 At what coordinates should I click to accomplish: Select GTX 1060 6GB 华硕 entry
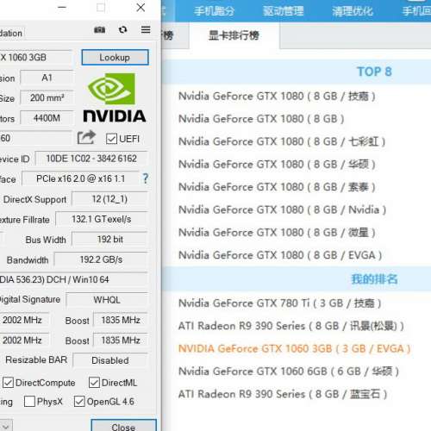[289, 372]
